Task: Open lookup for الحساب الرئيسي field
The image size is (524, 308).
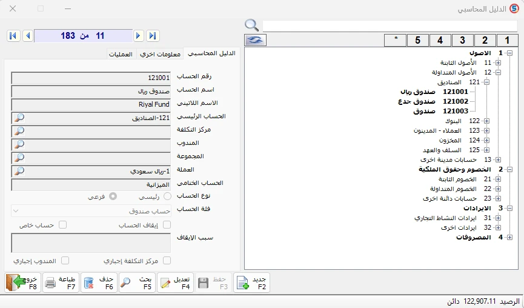Action: (19, 118)
